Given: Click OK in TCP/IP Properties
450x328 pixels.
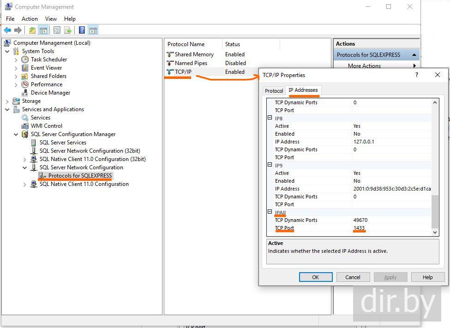Looking at the screenshot, I should coord(315,277).
